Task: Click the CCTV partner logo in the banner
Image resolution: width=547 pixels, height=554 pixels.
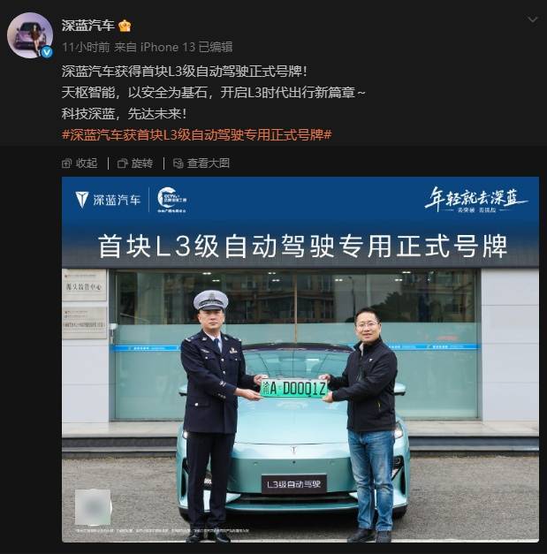Action: 172,200
